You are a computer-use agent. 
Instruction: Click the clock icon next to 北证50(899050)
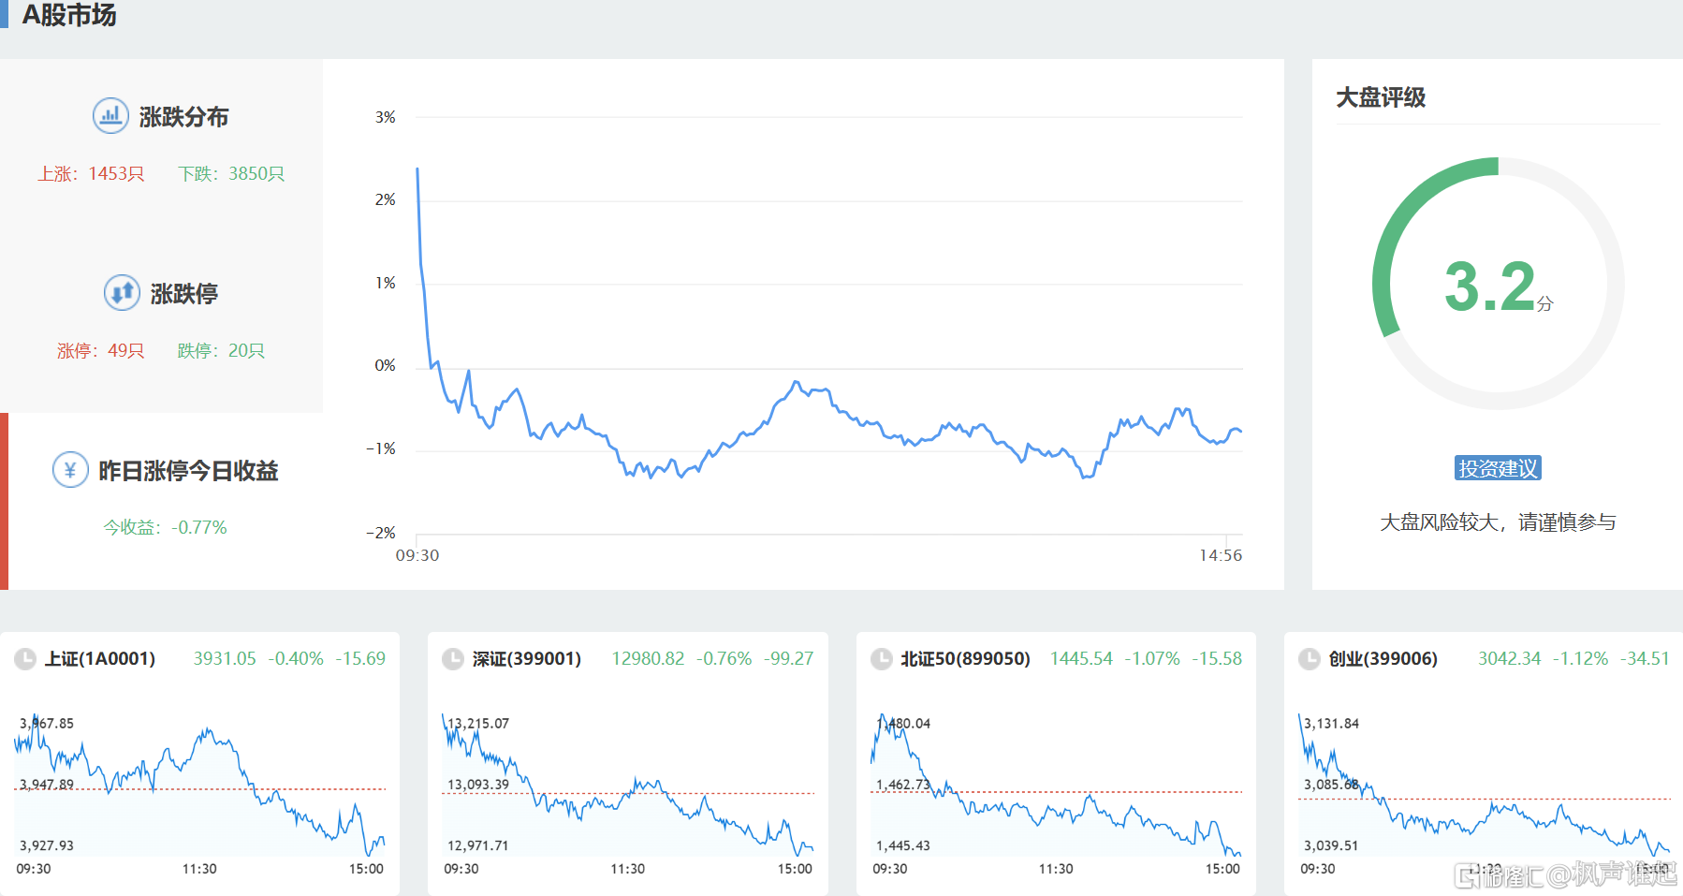coord(881,659)
